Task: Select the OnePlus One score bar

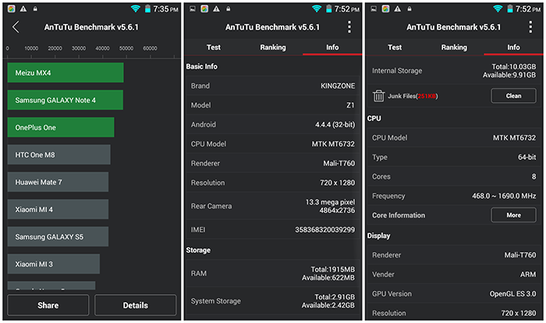Action: [x=61, y=127]
